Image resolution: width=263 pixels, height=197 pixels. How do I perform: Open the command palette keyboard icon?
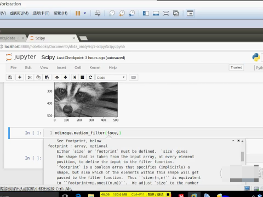[134, 77]
